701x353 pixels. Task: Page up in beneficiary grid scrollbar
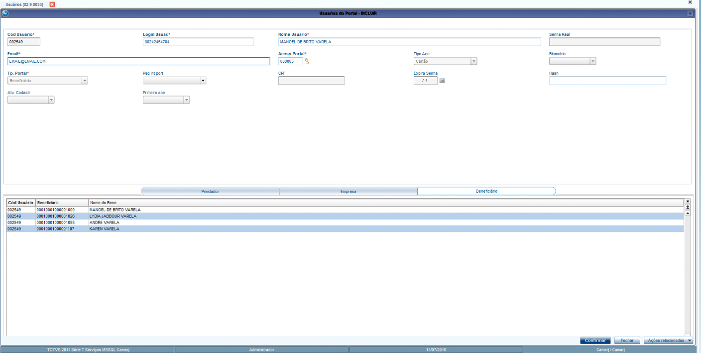click(x=688, y=207)
